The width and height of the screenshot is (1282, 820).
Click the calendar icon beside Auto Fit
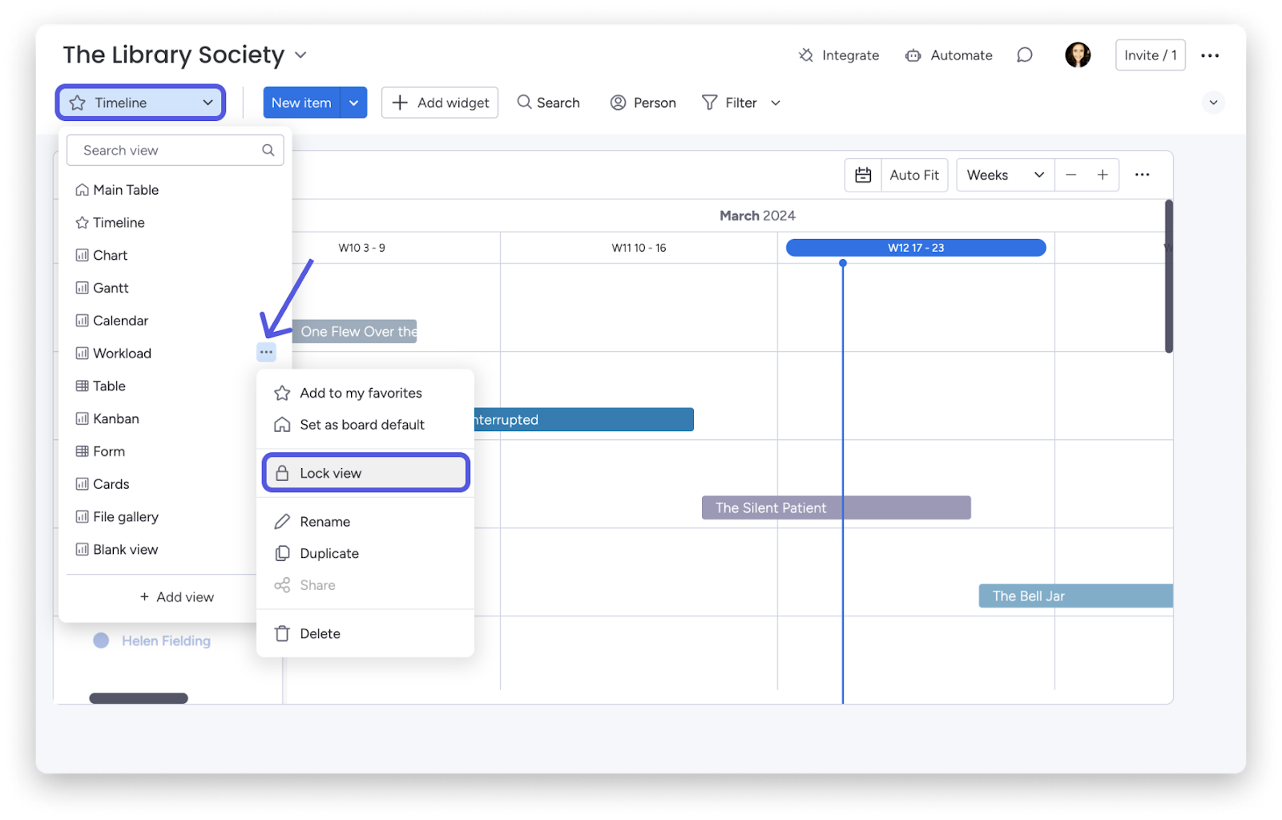(x=863, y=175)
